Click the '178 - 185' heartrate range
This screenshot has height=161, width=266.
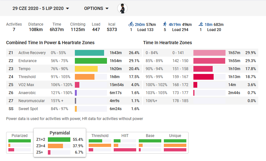180,101
